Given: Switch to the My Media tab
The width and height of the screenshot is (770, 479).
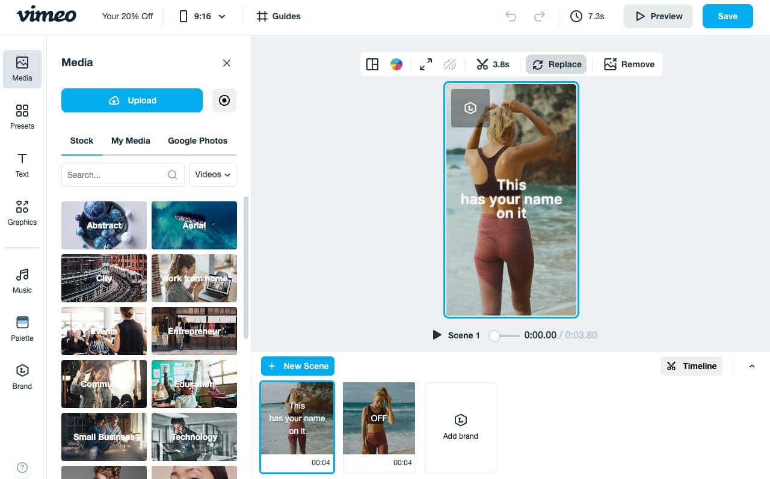Looking at the screenshot, I should click(131, 141).
